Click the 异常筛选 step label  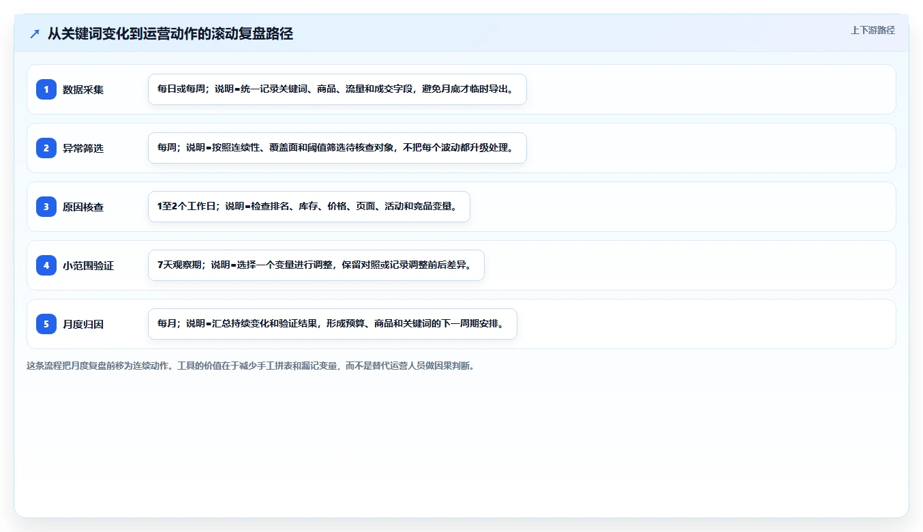(83, 148)
